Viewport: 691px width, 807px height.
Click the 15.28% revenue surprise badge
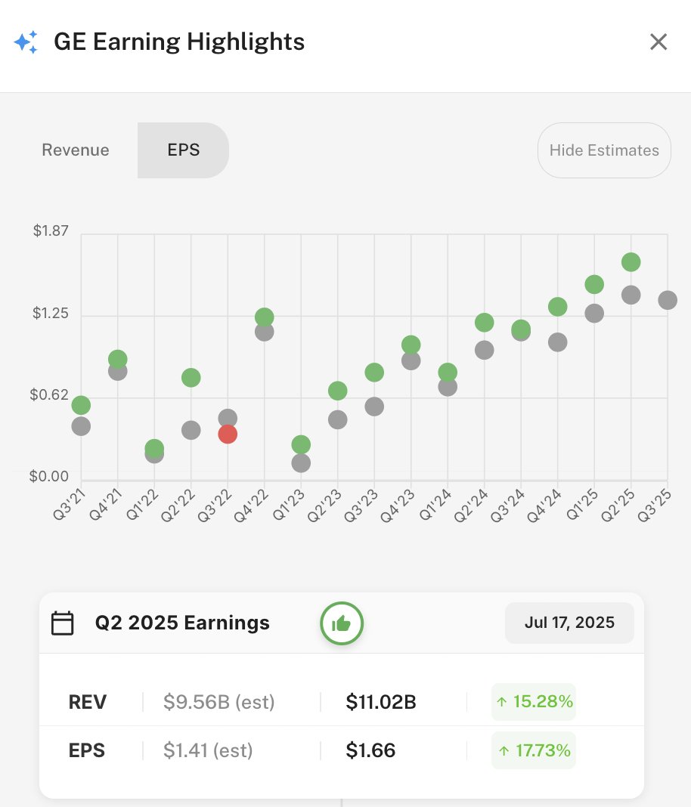(x=534, y=701)
